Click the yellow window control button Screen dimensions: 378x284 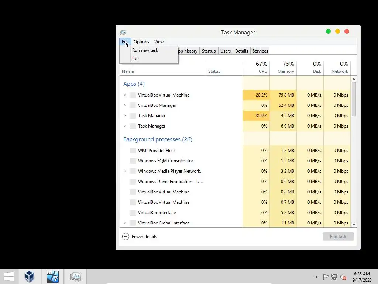(x=337, y=31)
